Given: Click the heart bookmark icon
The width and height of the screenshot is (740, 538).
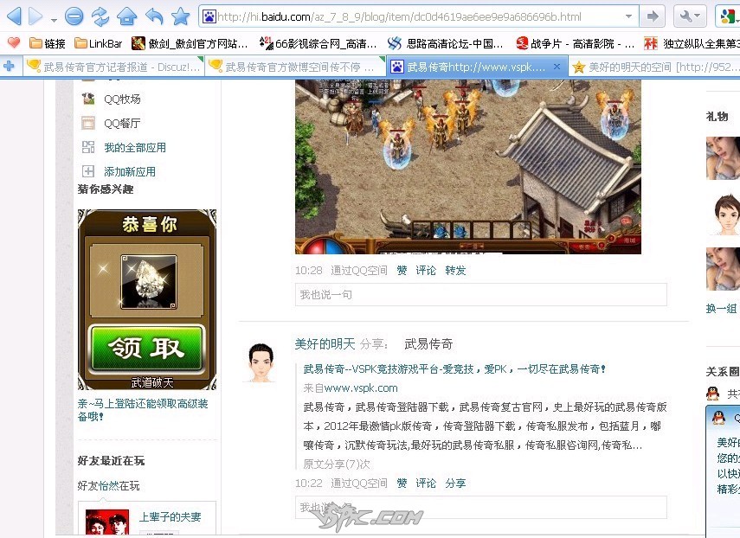Looking at the screenshot, I should (14, 43).
